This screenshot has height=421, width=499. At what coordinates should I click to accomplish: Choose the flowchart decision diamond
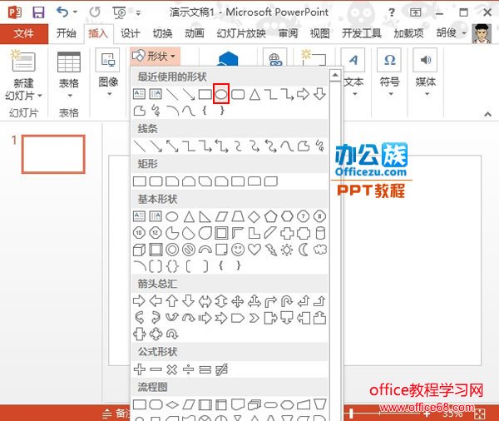[x=172, y=404]
